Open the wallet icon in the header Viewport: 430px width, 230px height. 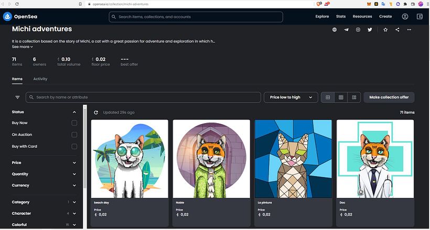click(420, 16)
